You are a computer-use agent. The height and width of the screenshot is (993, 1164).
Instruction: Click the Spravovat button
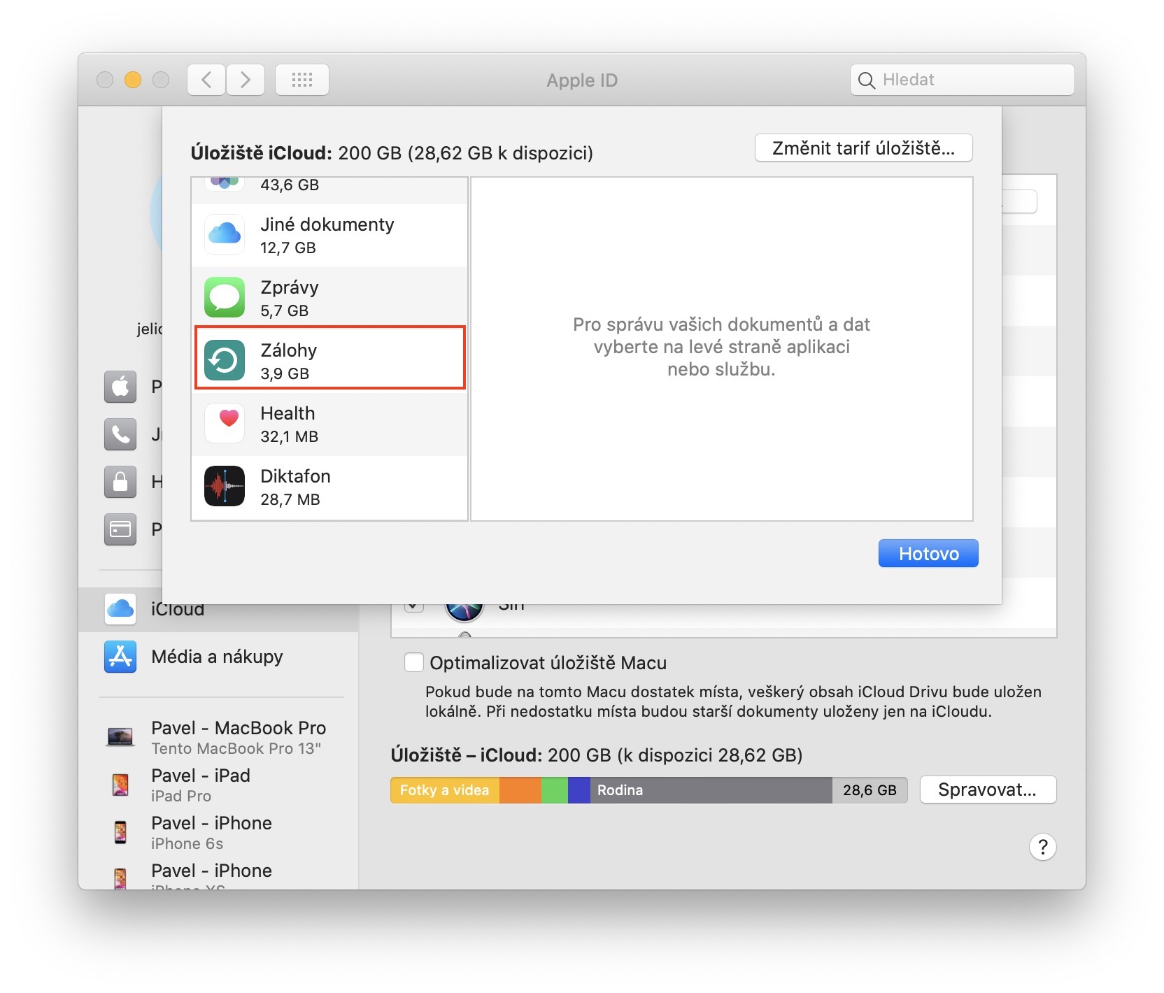(x=988, y=790)
